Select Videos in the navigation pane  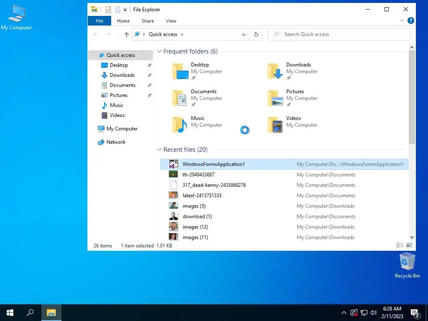point(117,115)
